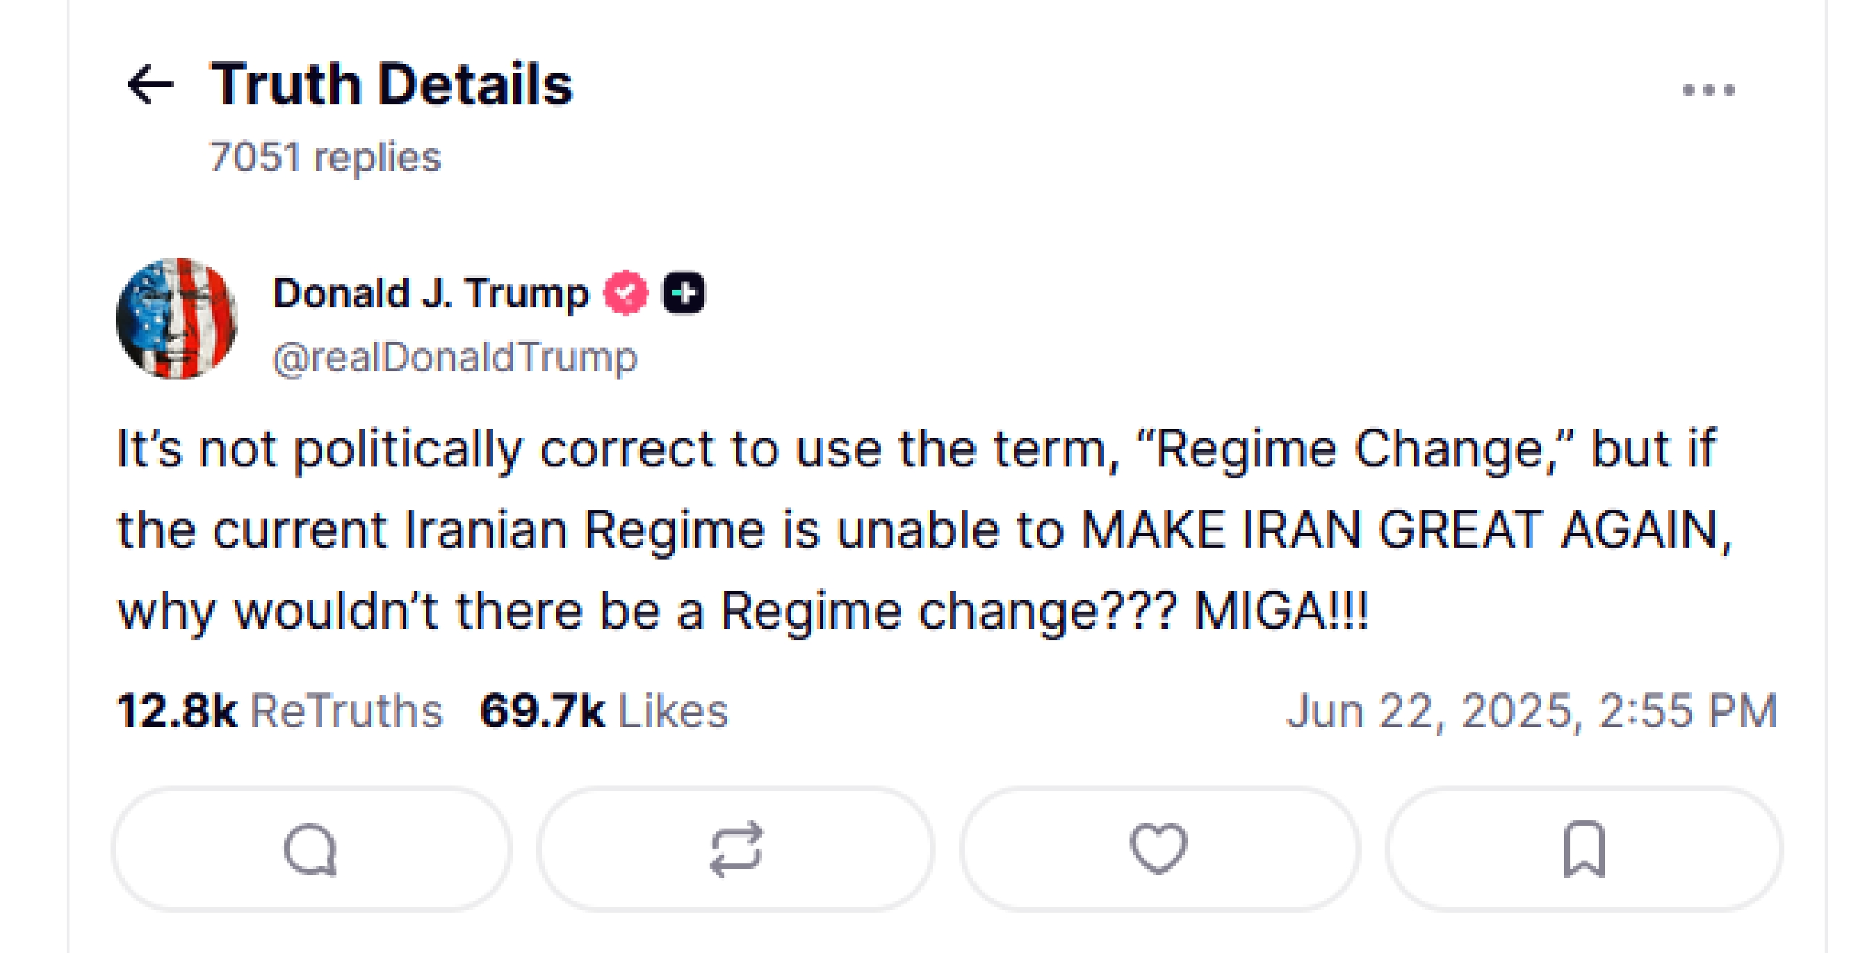
Task: Click the black plus badge next to name
Action: click(683, 293)
